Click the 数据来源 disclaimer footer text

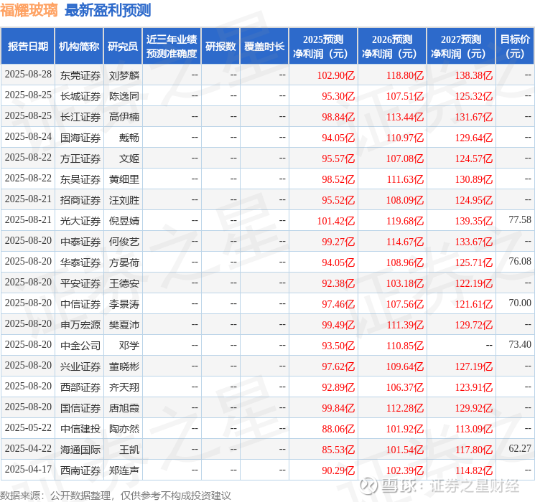pyautogui.click(x=116, y=496)
